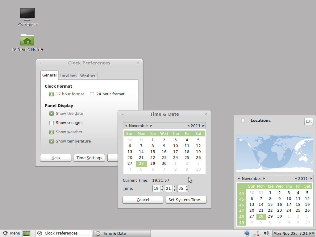Go to next month in Time & Date calendar

(151, 126)
